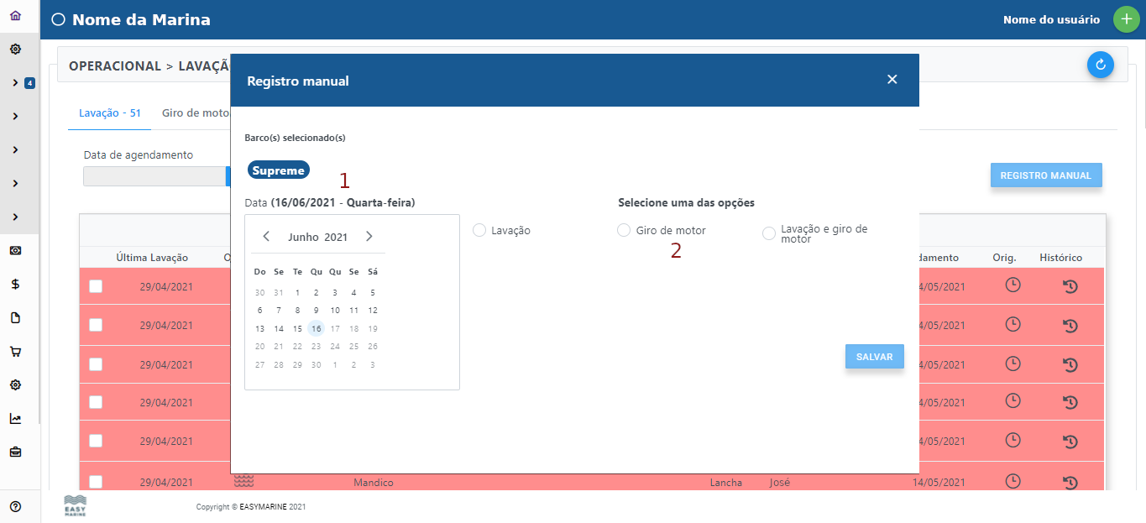This screenshot has width=1146, height=523.
Task: Pick day 10 in the June calendar
Action: [x=335, y=311]
